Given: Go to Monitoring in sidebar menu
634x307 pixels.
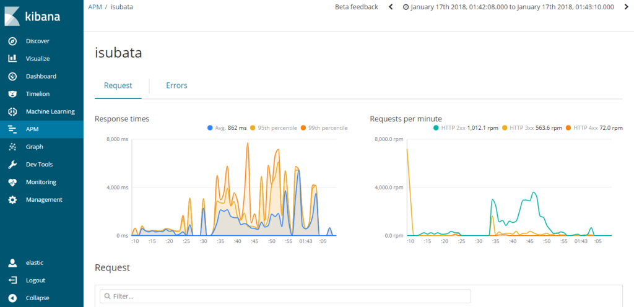Looking at the screenshot, I should click(x=41, y=182).
